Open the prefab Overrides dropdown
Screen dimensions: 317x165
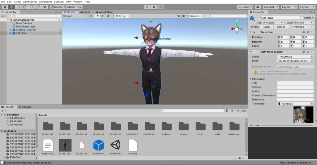[x=302, y=27]
